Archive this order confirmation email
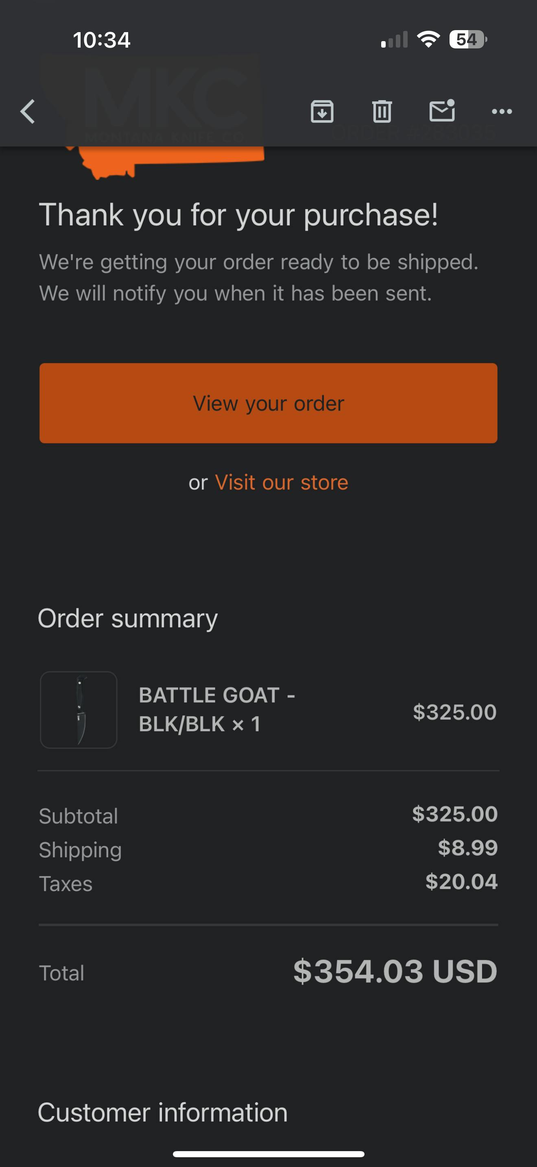This screenshot has height=1167, width=537. click(322, 111)
